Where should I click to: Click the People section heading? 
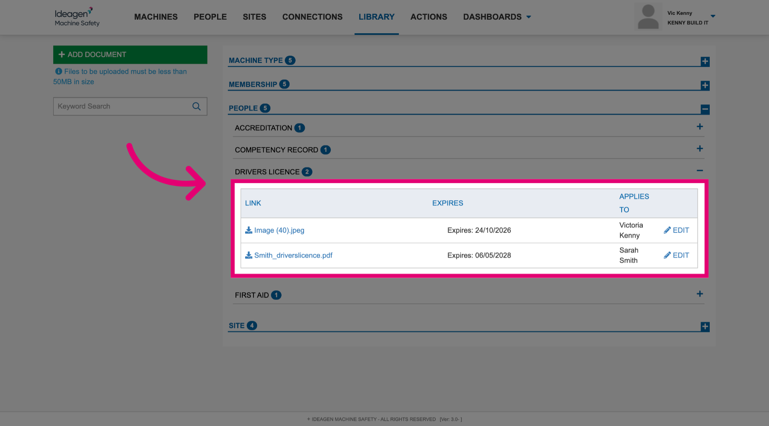click(243, 108)
